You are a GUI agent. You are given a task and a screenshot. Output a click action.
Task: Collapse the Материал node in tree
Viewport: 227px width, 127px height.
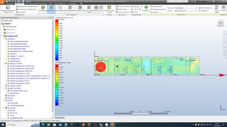[4, 39]
